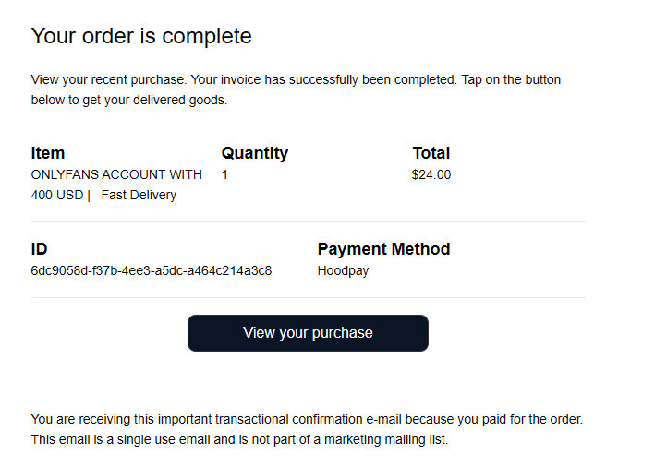Select the Item column header
Image resolution: width=667 pixels, height=466 pixels.
pyautogui.click(x=48, y=153)
